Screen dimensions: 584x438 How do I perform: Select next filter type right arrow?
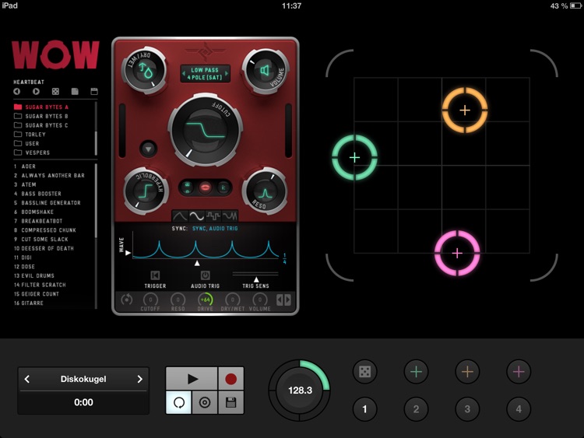tap(227, 74)
